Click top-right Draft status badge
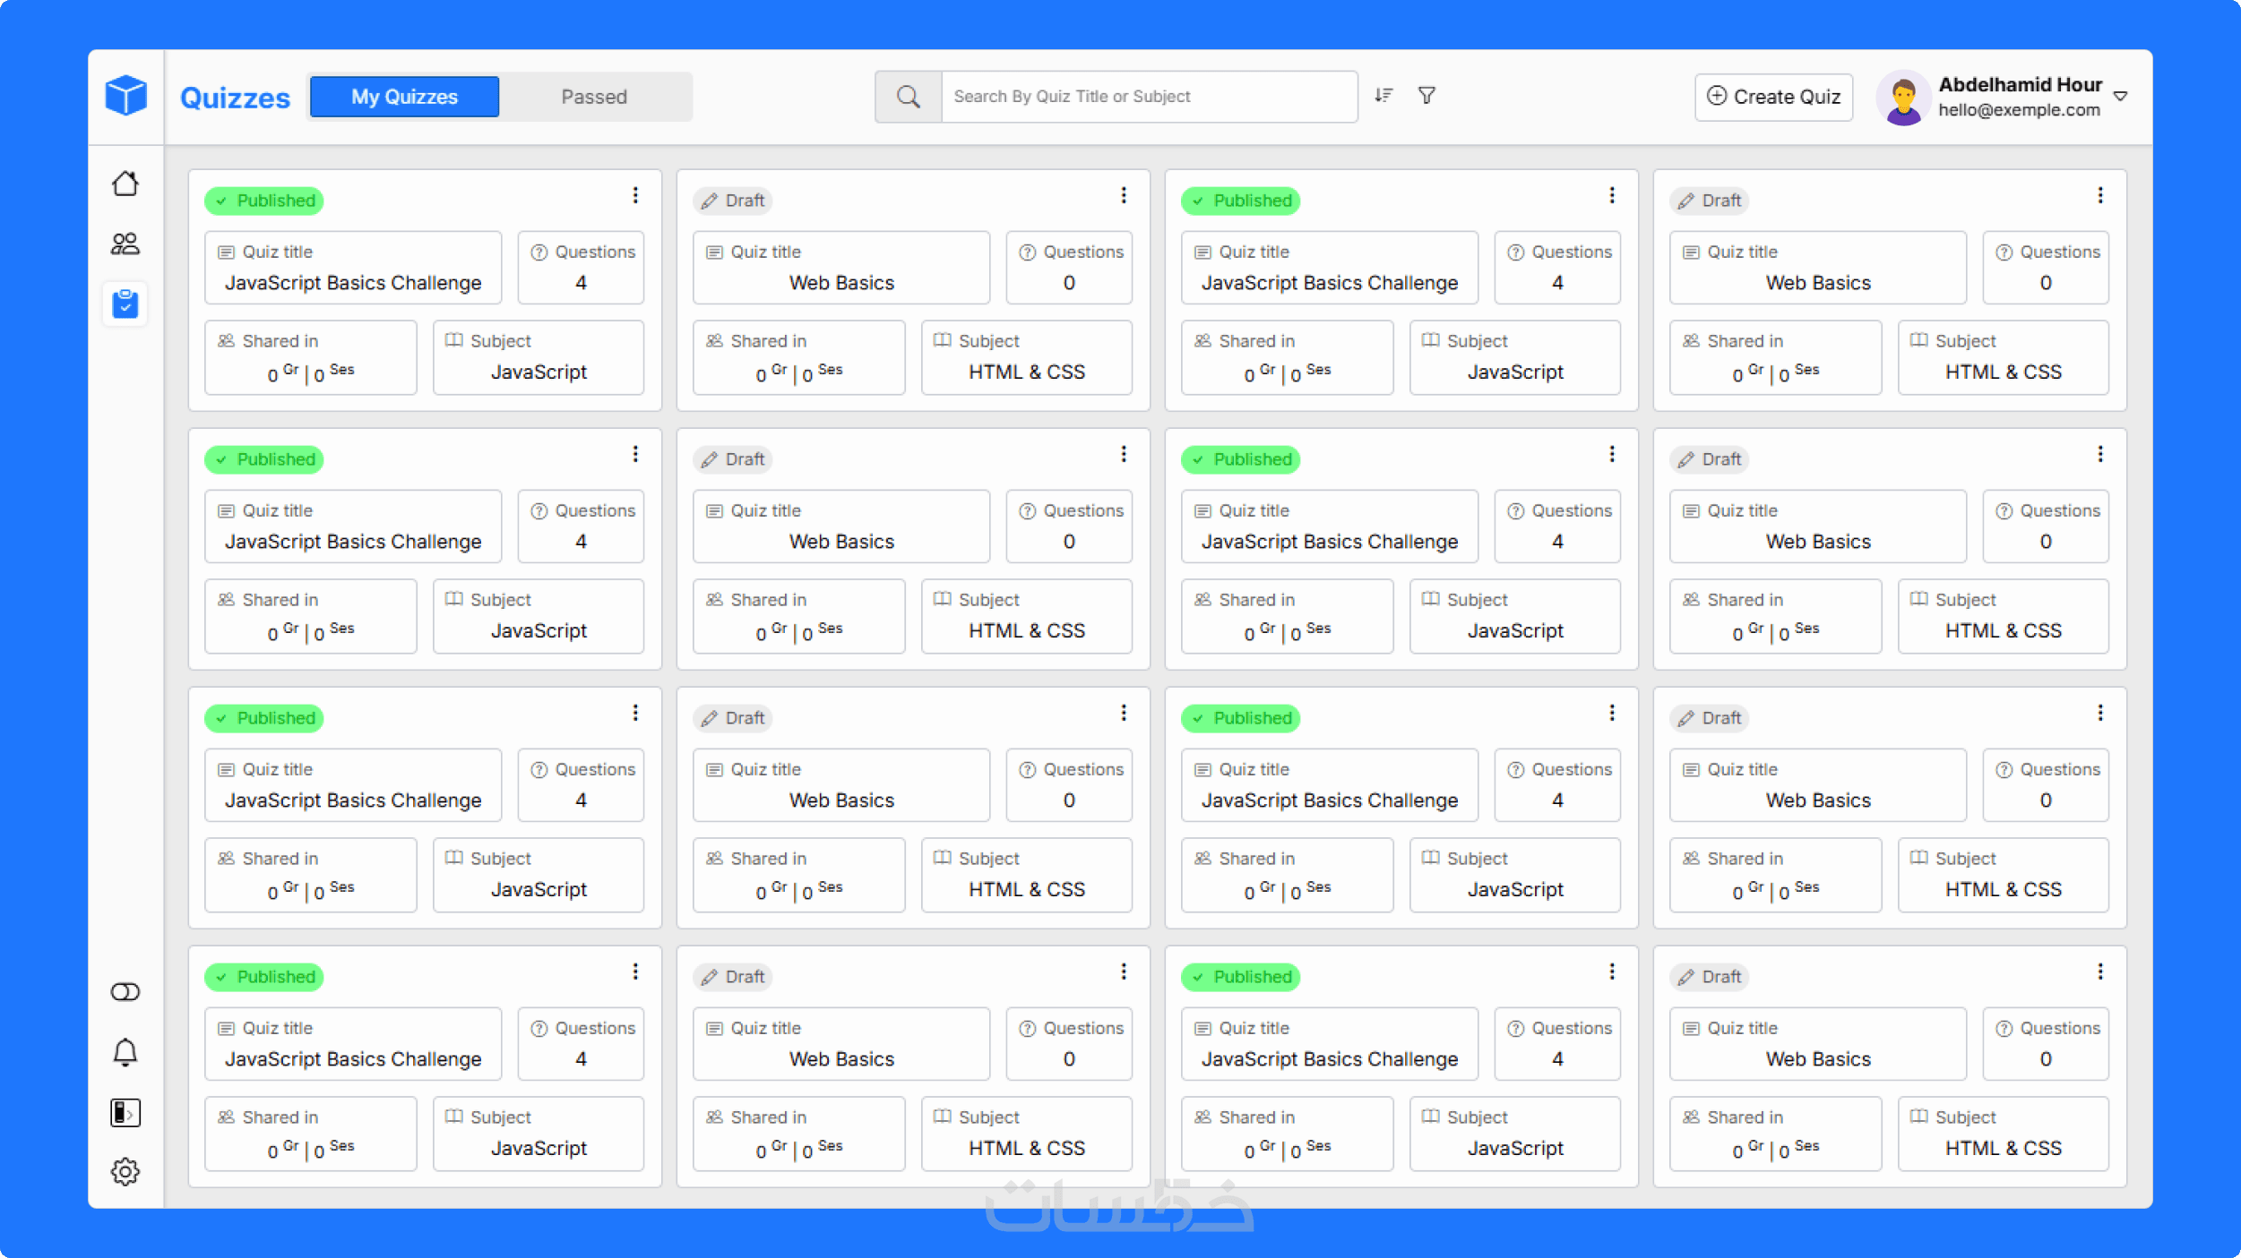 pyautogui.click(x=1710, y=201)
